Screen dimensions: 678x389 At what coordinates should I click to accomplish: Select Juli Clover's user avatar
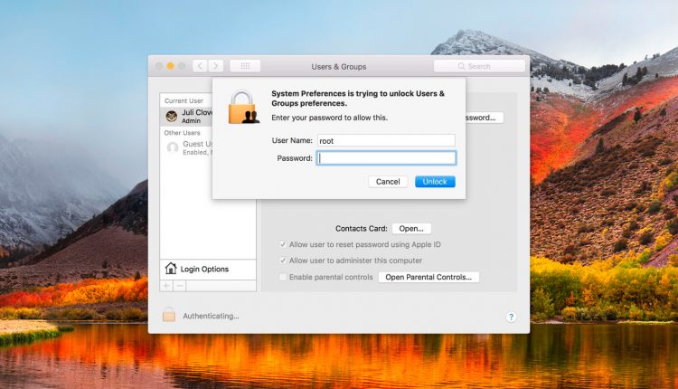[x=172, y=117]
